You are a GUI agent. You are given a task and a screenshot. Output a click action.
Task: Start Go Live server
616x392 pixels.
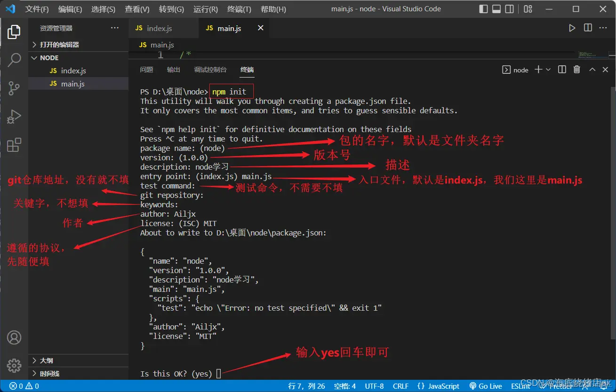click(486, 386)
